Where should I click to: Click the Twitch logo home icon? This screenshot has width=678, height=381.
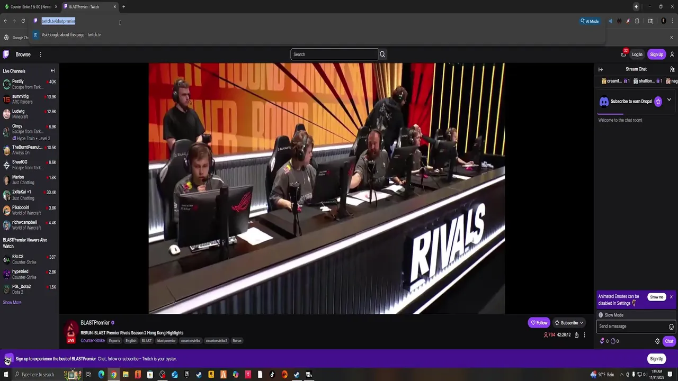coord(6,54)
